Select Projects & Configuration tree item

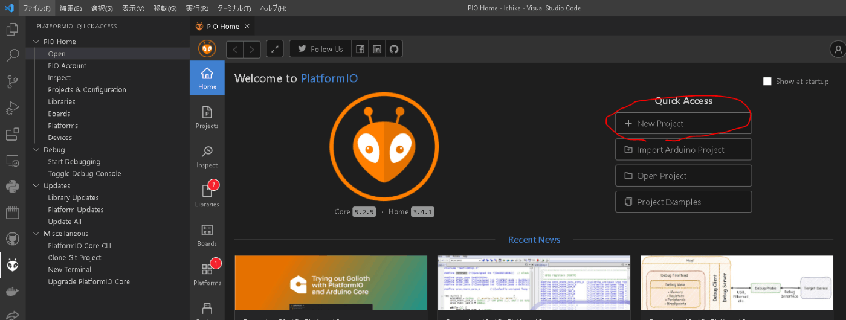pos(108,90)
